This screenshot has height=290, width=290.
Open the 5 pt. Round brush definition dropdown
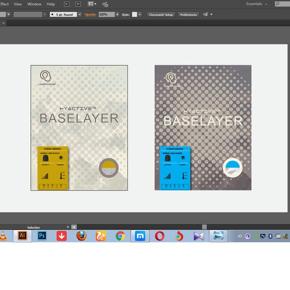(x=79, y=14)
